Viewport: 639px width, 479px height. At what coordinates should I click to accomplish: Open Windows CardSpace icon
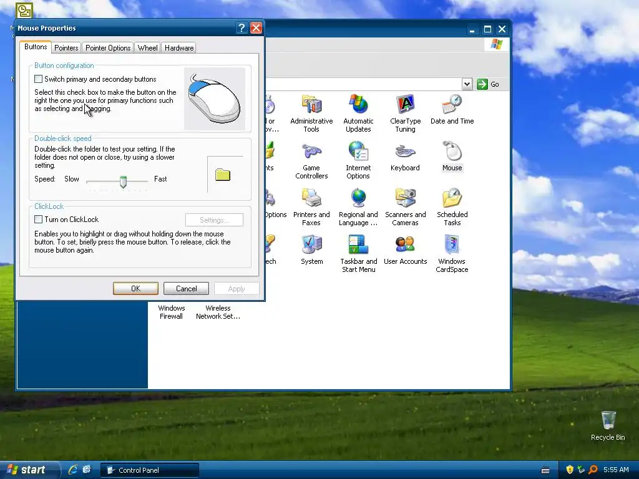coord(452,254)
